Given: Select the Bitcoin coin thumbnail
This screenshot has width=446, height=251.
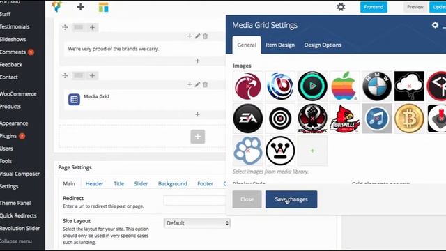Looking at the screenshot, I should [409, 119].
